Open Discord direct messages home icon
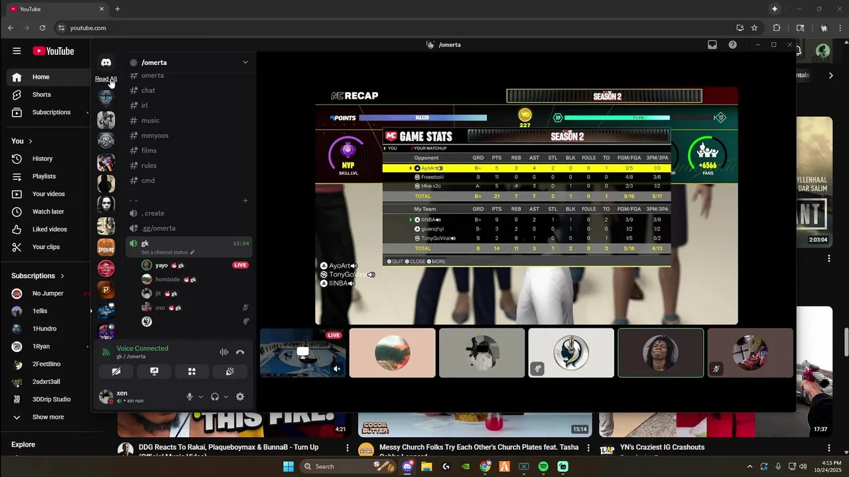Viewport: 849px width, 477px height. click(106, 62)
